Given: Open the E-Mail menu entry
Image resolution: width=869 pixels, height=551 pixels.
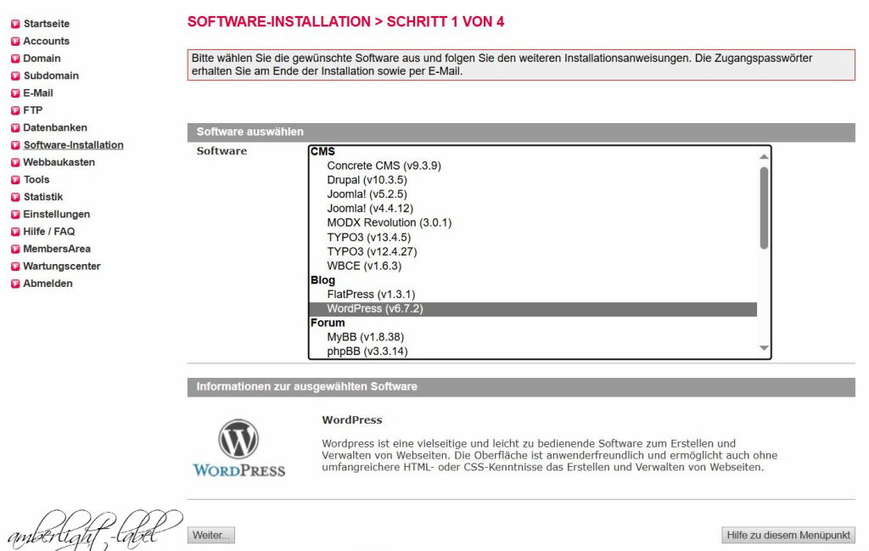Looking at the screenshot, I should click(x=37, y=93).
